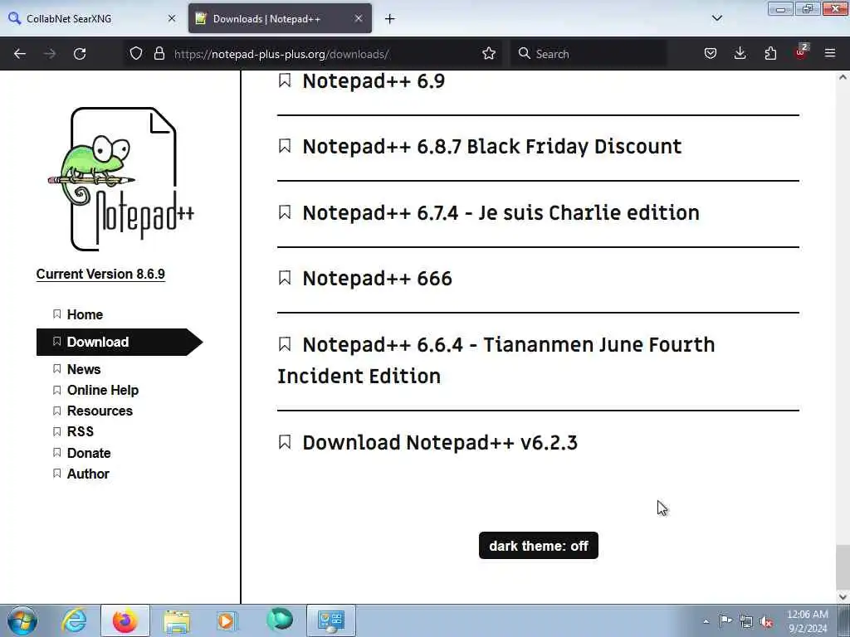Open the Notepad++ 6.9 release link
This screenshot has width=850, height=637.
(374, 81)
